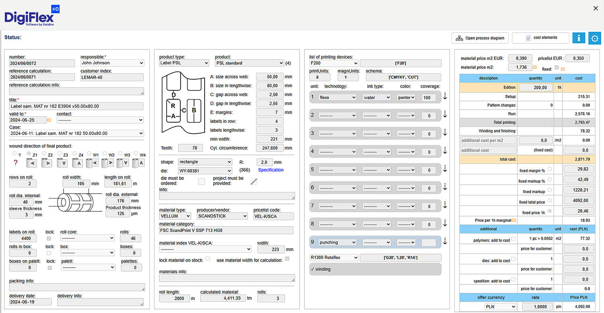Click the additional cost per m2 field
This screenshot has height=313, width=604.
(488, 140)
